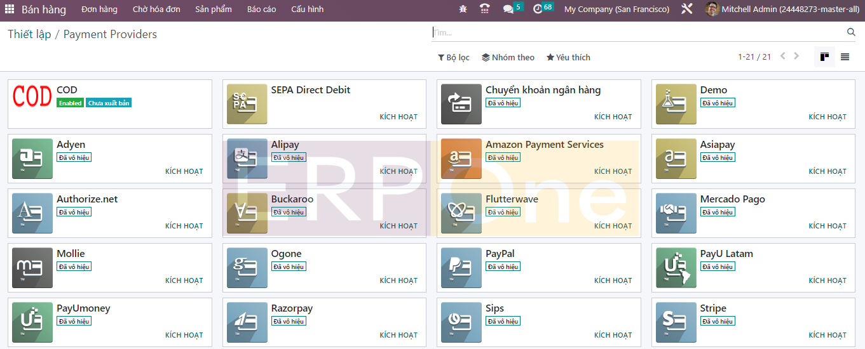The height and width of the screenshot is (349, 865).
Task: Click KÍCH HOẠT on the Stripe card
Action: point(828,335)
